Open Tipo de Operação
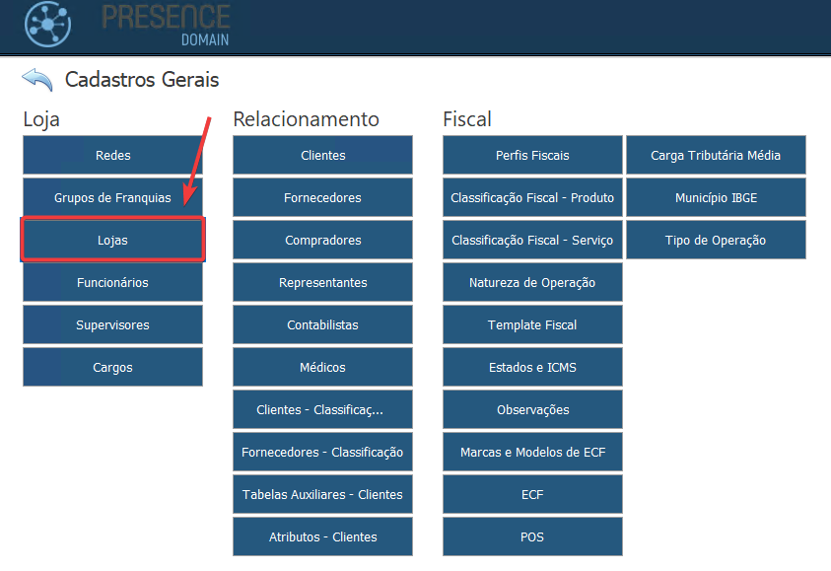831x571 pixels. [x=716, y=241]
